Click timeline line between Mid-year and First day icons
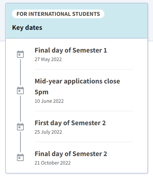The image size is (153, 178). [x=20, y=109]
